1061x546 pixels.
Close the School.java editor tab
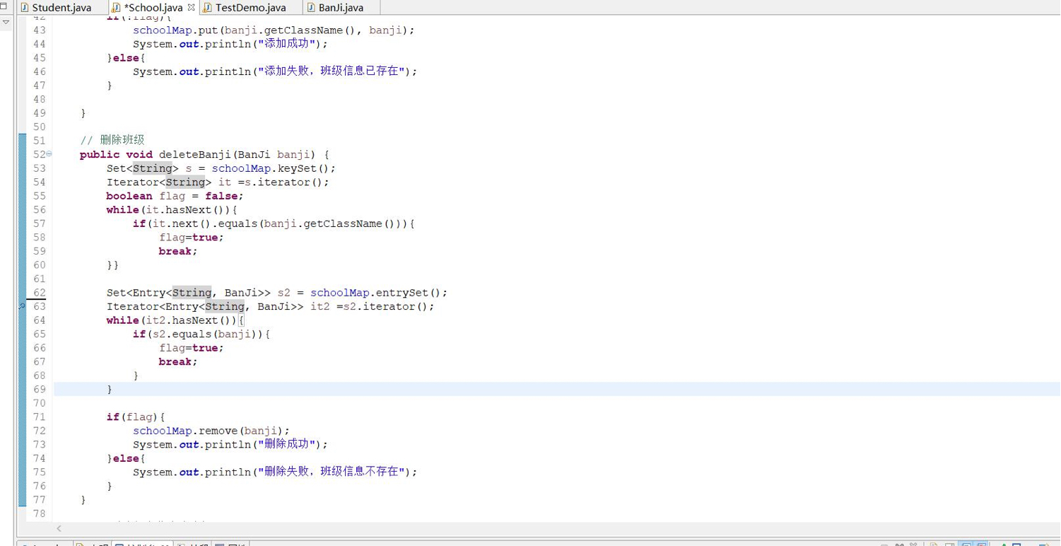click(x=189, y=7)
